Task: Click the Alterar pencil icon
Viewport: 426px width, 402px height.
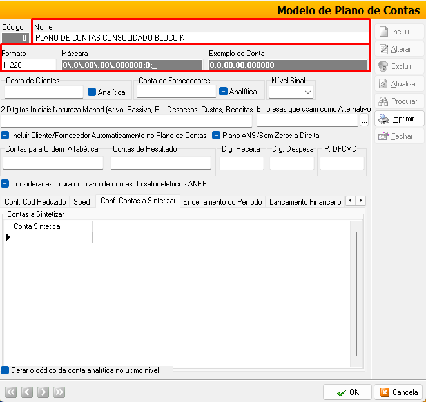Action: coord(383,49)
